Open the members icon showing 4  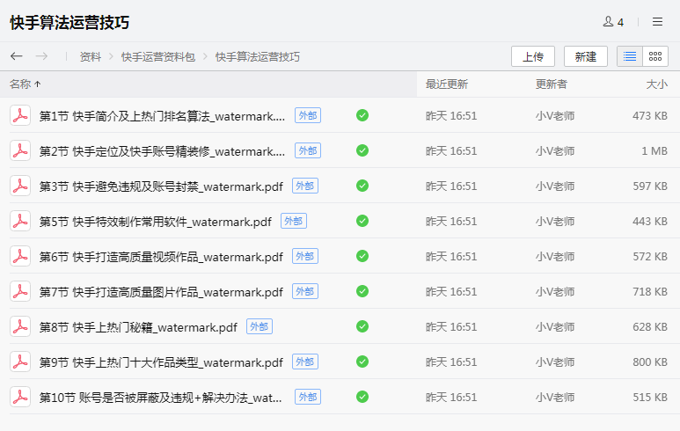tap(613, 22)
